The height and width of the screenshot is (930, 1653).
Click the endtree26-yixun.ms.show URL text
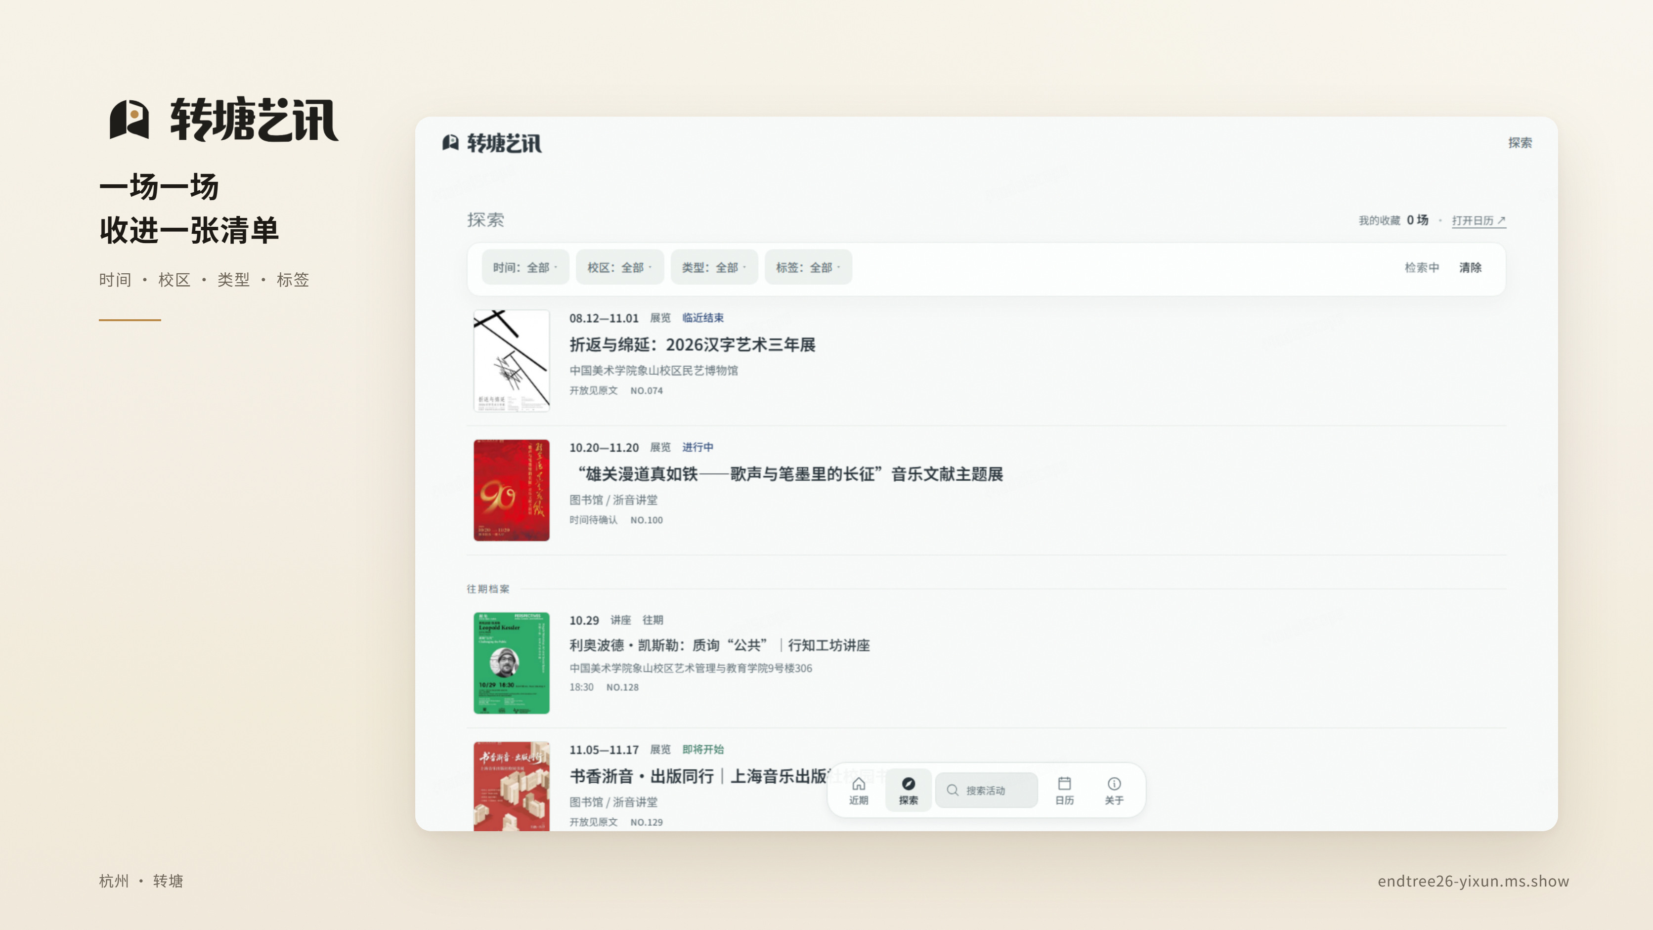pyautogui.click(x=1474, y=881)
